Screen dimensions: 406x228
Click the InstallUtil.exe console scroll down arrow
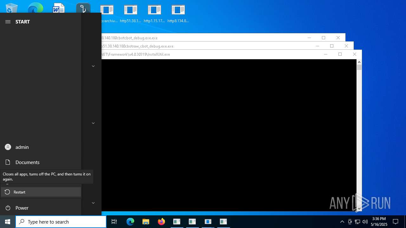tap(359, 208)
